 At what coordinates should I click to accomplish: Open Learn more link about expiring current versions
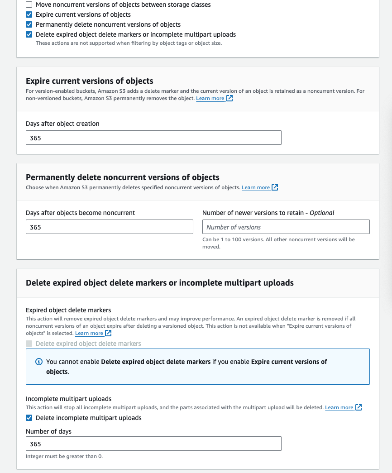tap(210, 98)
